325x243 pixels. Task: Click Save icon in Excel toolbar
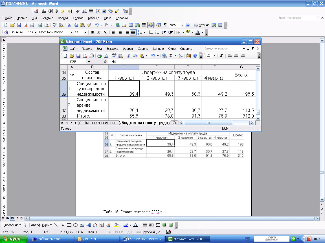pos(78,56)
